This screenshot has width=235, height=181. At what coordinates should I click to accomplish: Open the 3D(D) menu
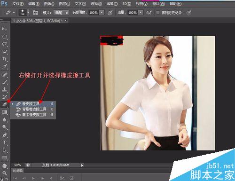(x=126, y=3)
